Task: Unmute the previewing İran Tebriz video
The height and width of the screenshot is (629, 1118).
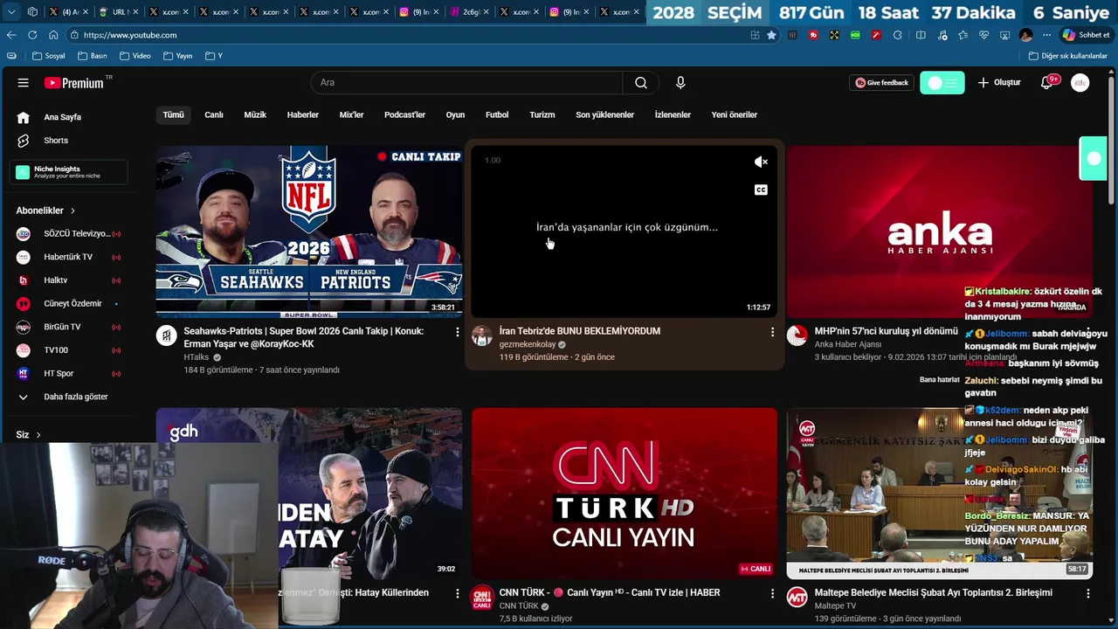Action: (x=761, y=162)
